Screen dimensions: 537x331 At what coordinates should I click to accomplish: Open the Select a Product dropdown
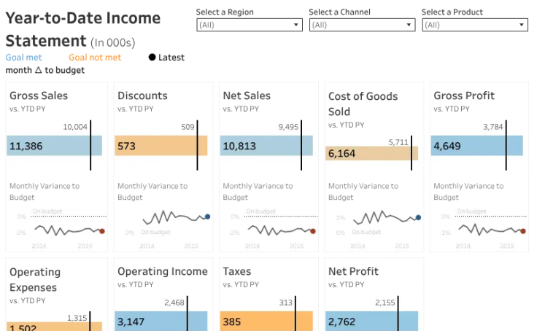point(475,25)
